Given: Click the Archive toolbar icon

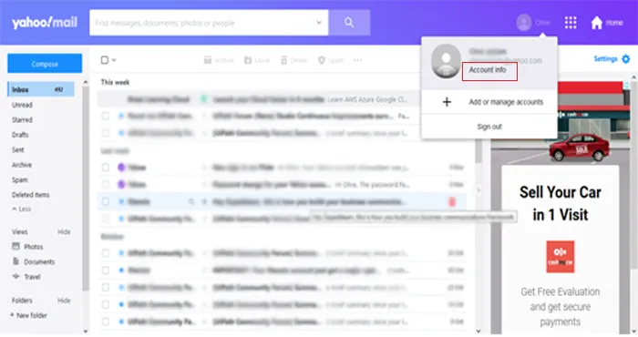Looking at the screenshot, I should (x=208, y=60).
